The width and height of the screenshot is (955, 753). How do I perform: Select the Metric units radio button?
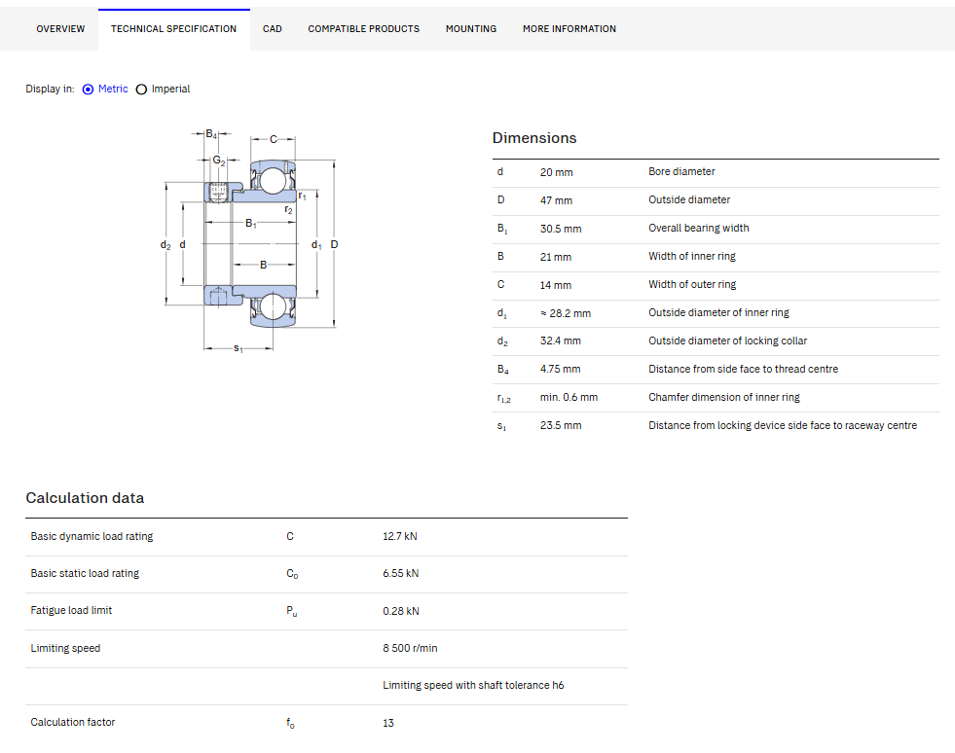point(89,89)
